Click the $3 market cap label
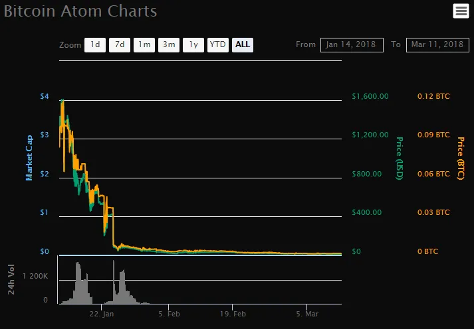Screen dimensions: 474x329 [x=45, y=135]
